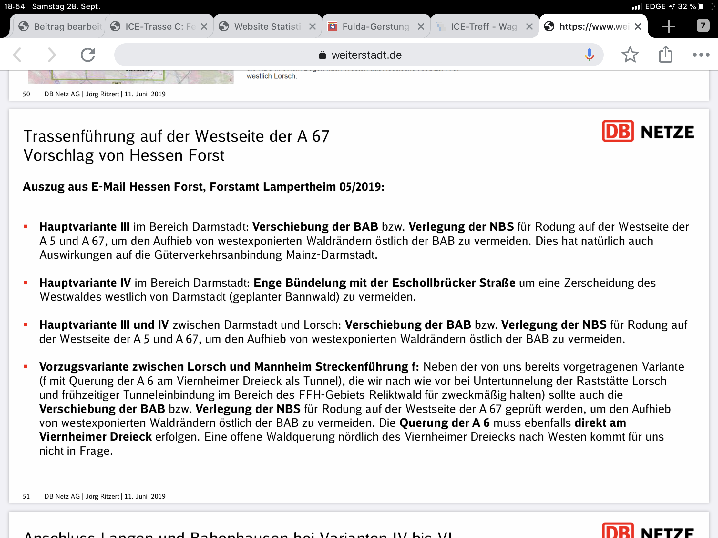Click the DB NETZE logo on slide 51
The width and height of the screenshot is (718, 538).
648,131
